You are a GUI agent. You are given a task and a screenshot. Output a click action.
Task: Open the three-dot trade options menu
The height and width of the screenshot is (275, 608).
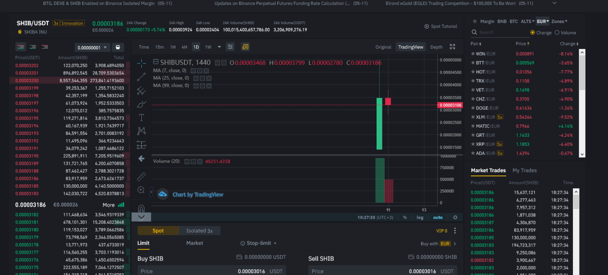point(455,231)
